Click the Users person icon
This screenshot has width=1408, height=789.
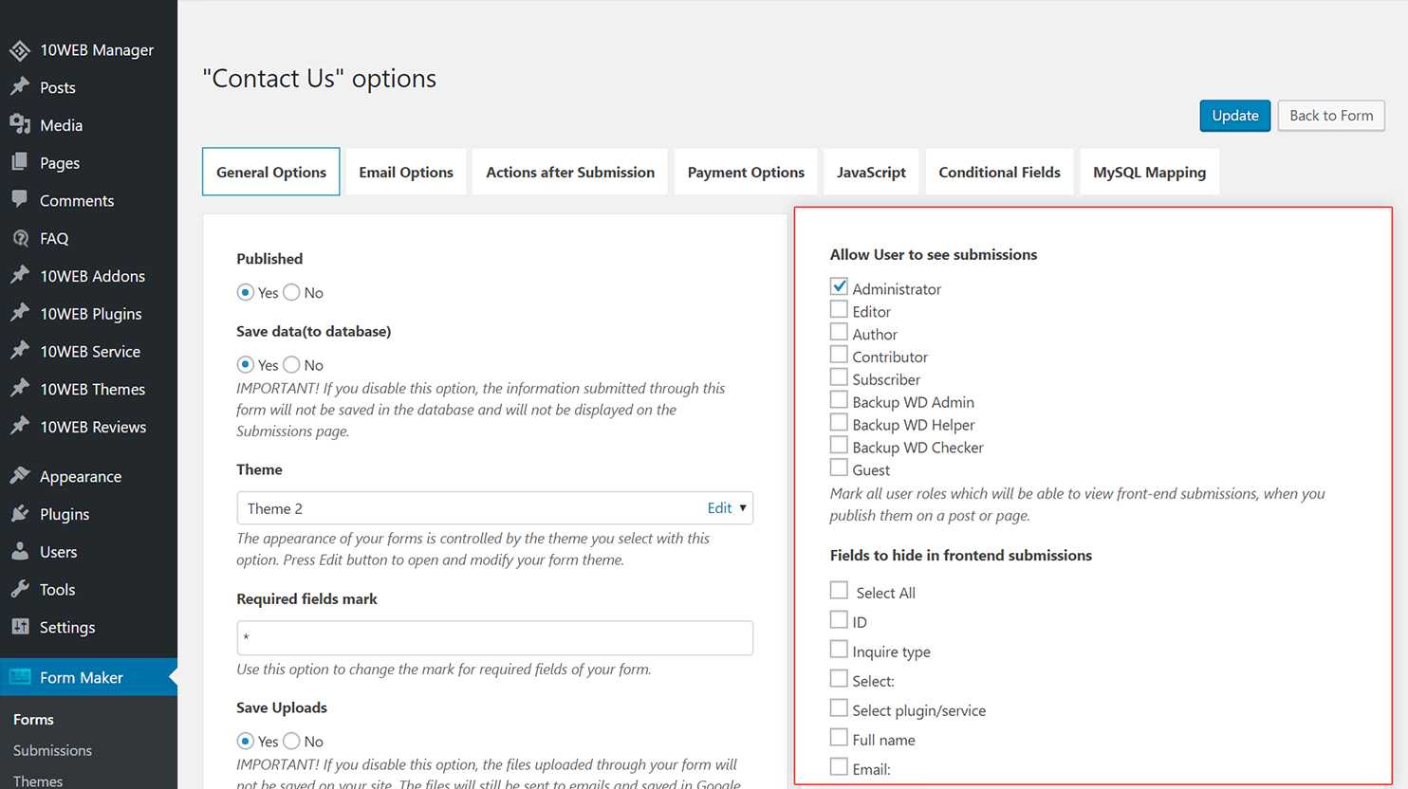coord(20,551)
